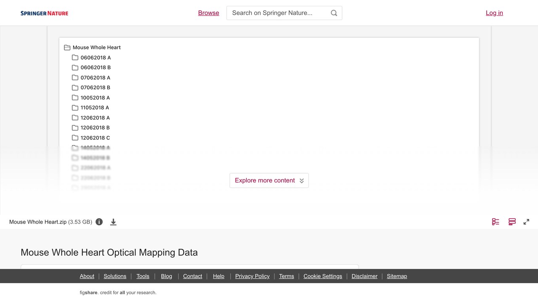538x302 pixels.
Task: Switch to list view icon
Action: [496, 222]
